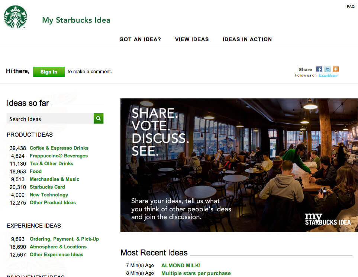
Task: Open Ordering, Payment, & Pick-Up category
Action: tap(64, 239)
